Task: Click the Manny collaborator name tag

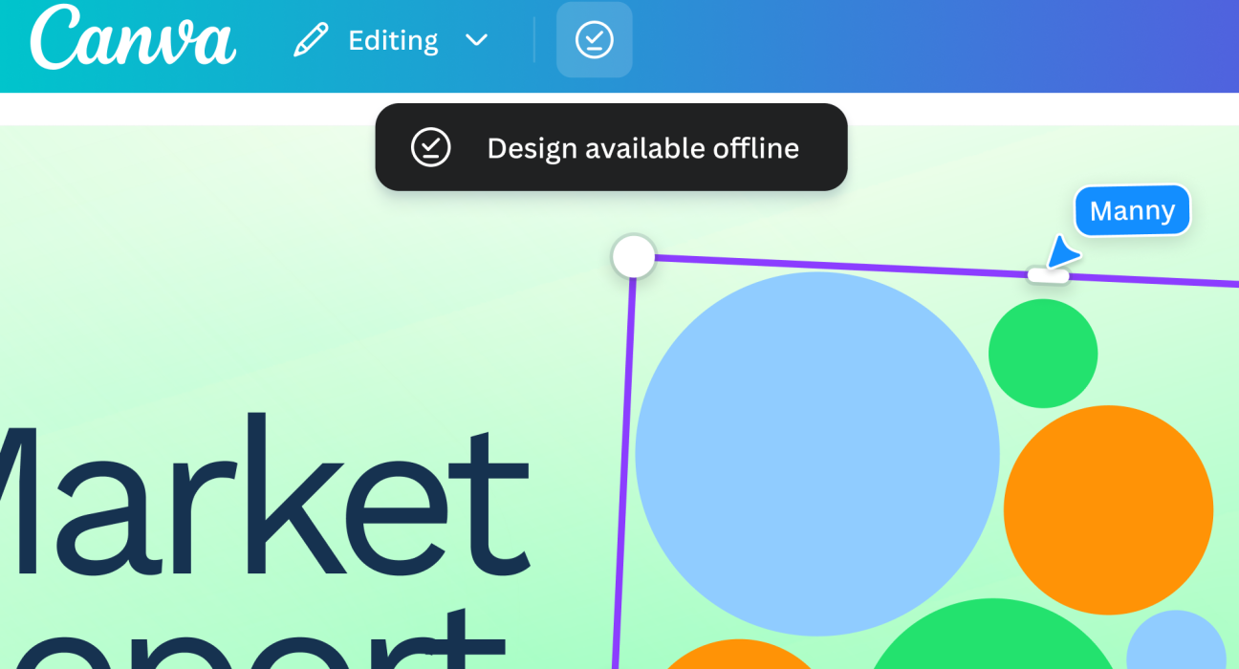Action: tap(1132, 210)
